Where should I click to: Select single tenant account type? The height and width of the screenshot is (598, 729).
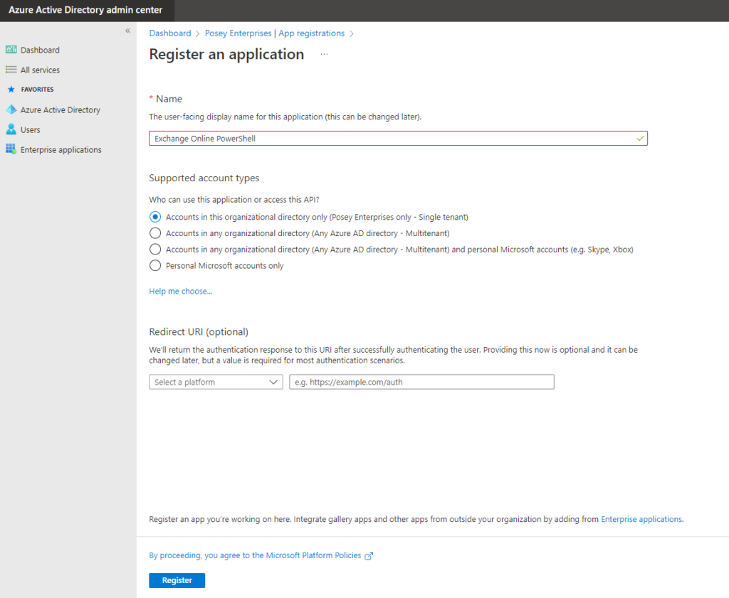click(x=155, y=217)
